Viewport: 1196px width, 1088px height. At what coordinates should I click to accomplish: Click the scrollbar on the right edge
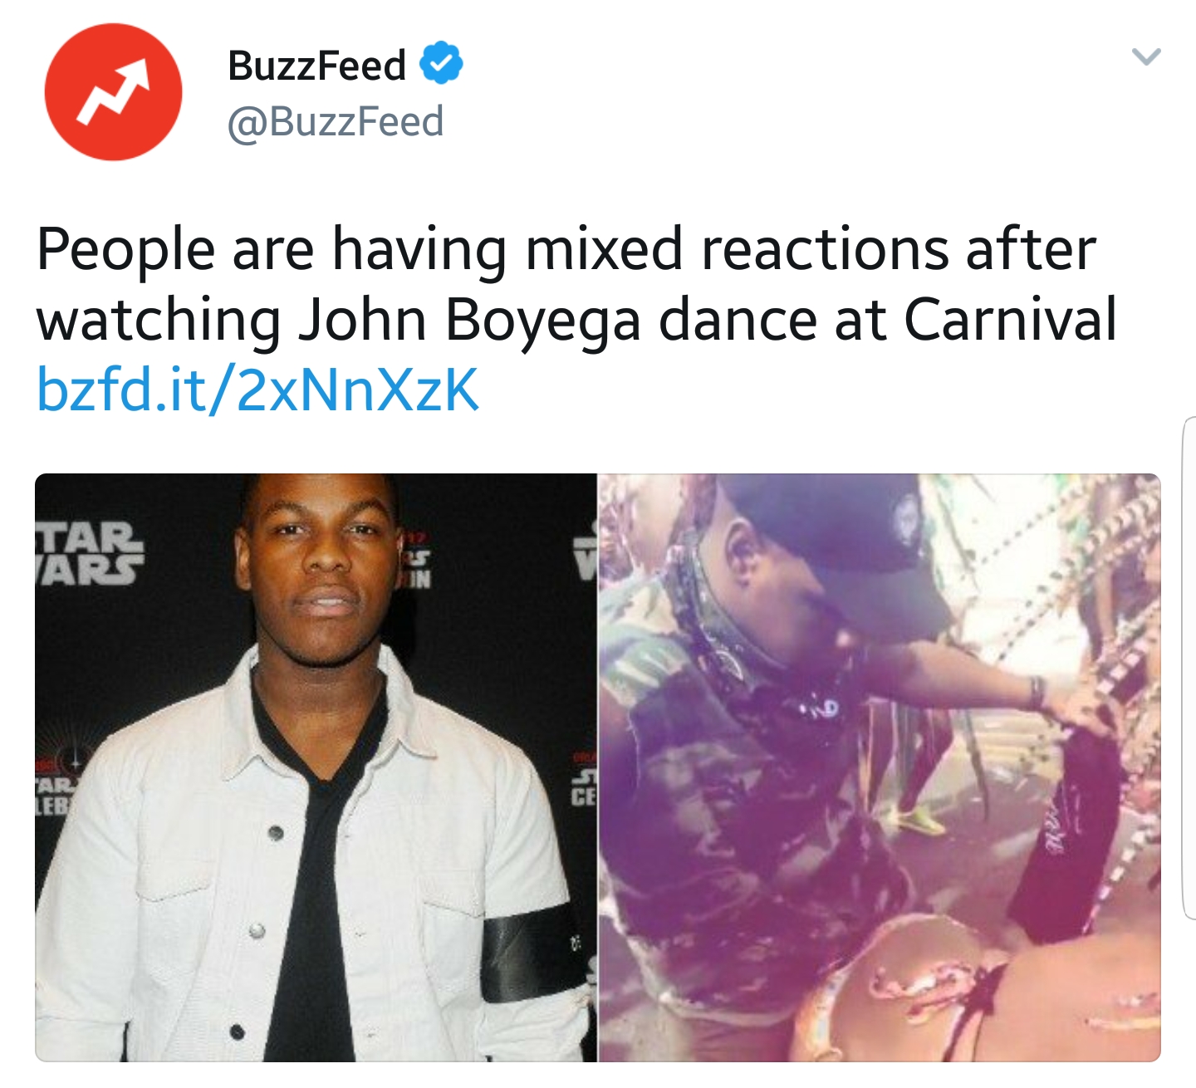click(1189, 669)
